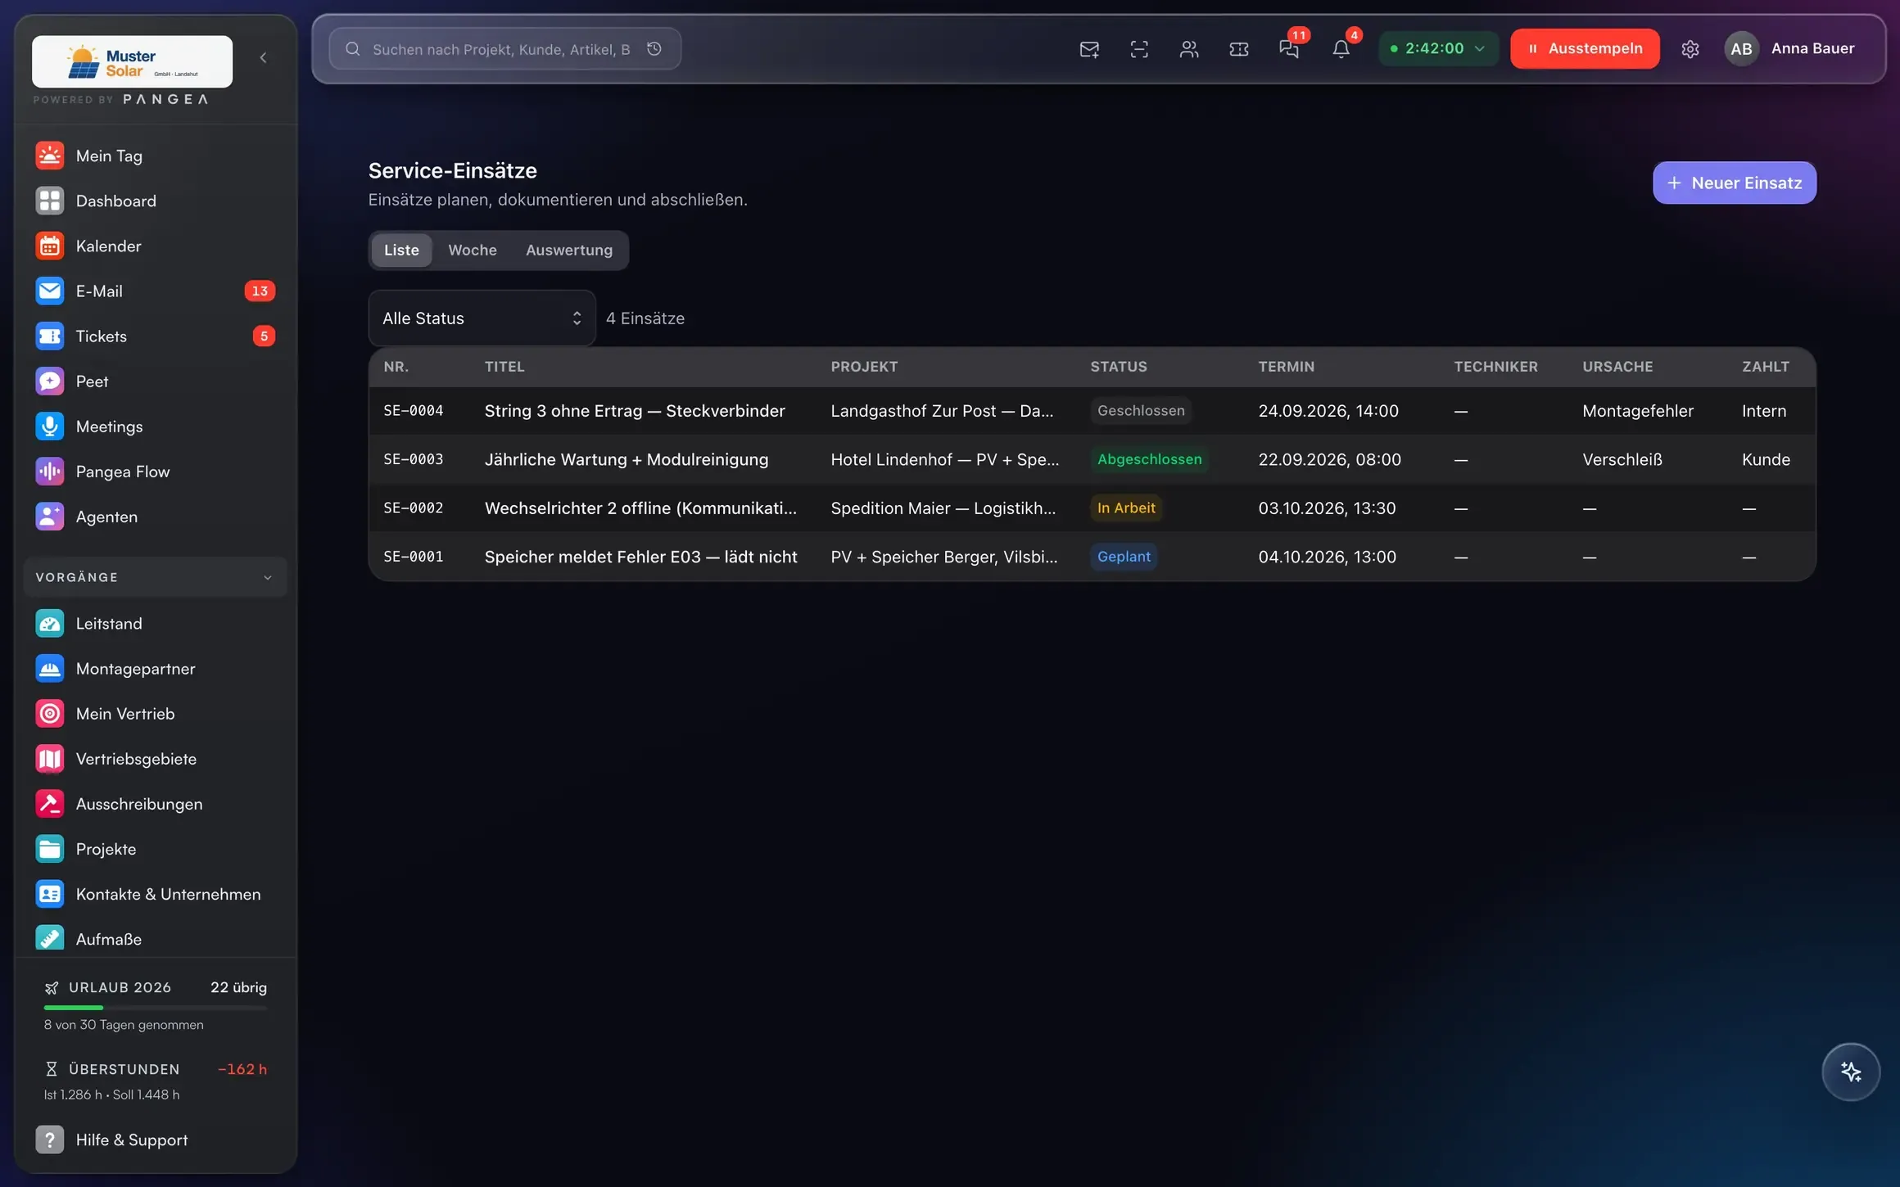Click the Urlaub 2026 progress bar
This screenshot has width=1900, height=1187.
coord(156,1007)
